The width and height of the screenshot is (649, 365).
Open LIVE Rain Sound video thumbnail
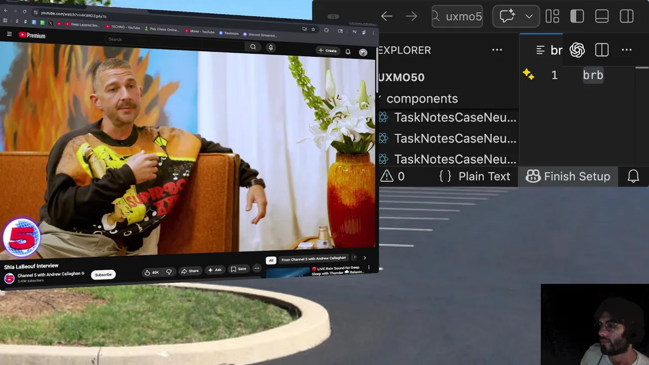pos(287,272)
